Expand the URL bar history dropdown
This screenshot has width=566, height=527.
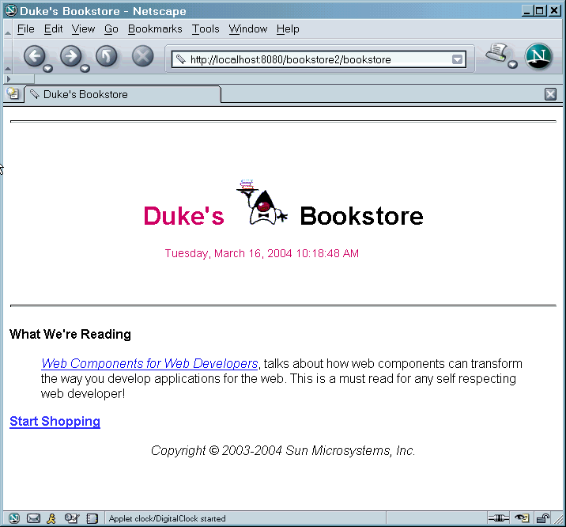pos(458,59)
